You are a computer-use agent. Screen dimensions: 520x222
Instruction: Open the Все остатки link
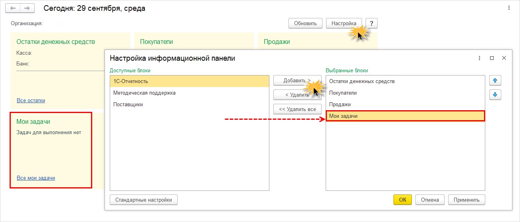coord(31,101)
